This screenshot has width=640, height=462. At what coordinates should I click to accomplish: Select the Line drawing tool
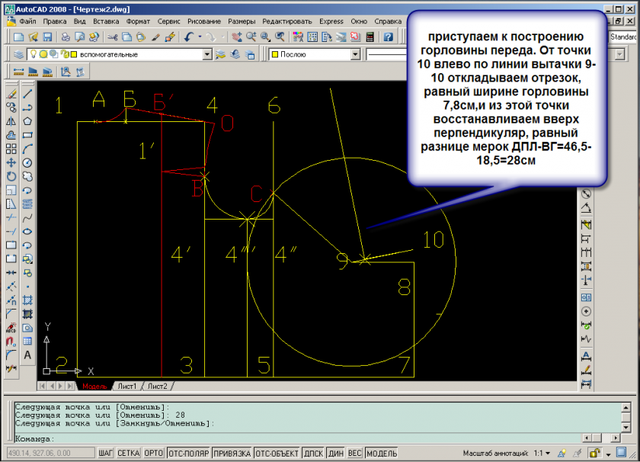pos(27,94)
